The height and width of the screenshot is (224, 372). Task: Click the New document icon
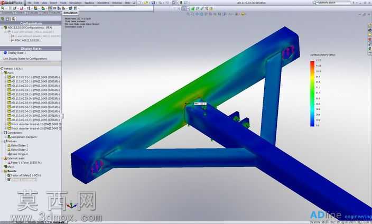(x=139, y=3)
